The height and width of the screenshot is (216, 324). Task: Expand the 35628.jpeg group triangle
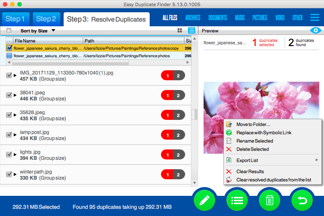click(x=15, y=115)
